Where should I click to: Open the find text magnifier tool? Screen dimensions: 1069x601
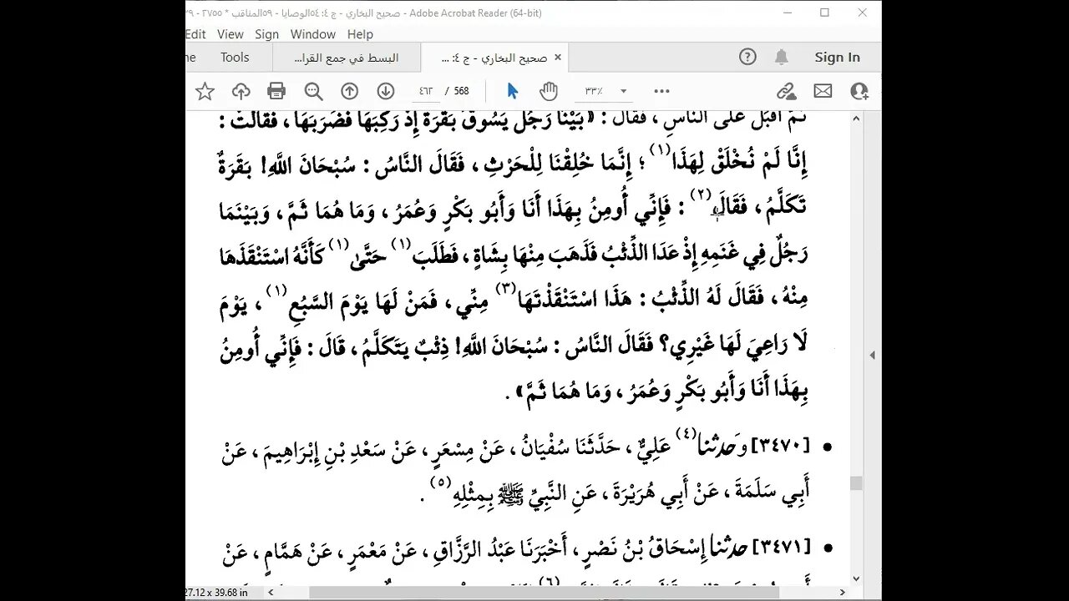coord(313,91)
